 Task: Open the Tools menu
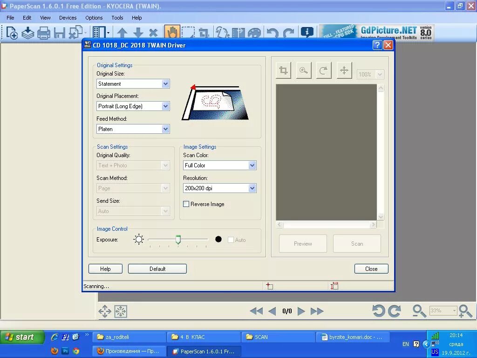[117, 18]
